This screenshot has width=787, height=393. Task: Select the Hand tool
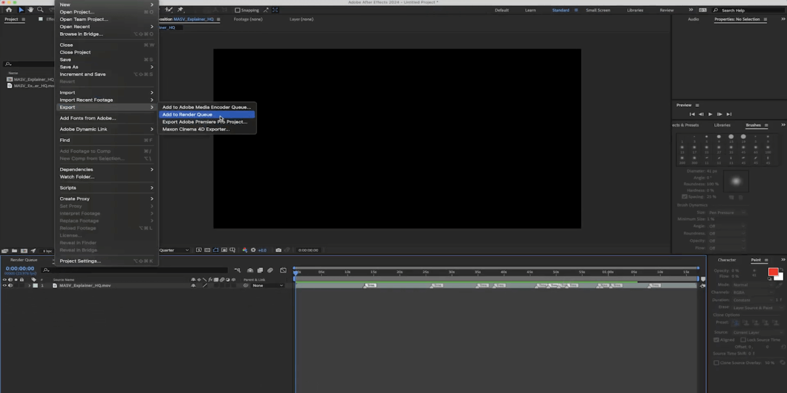click(30, 10)
